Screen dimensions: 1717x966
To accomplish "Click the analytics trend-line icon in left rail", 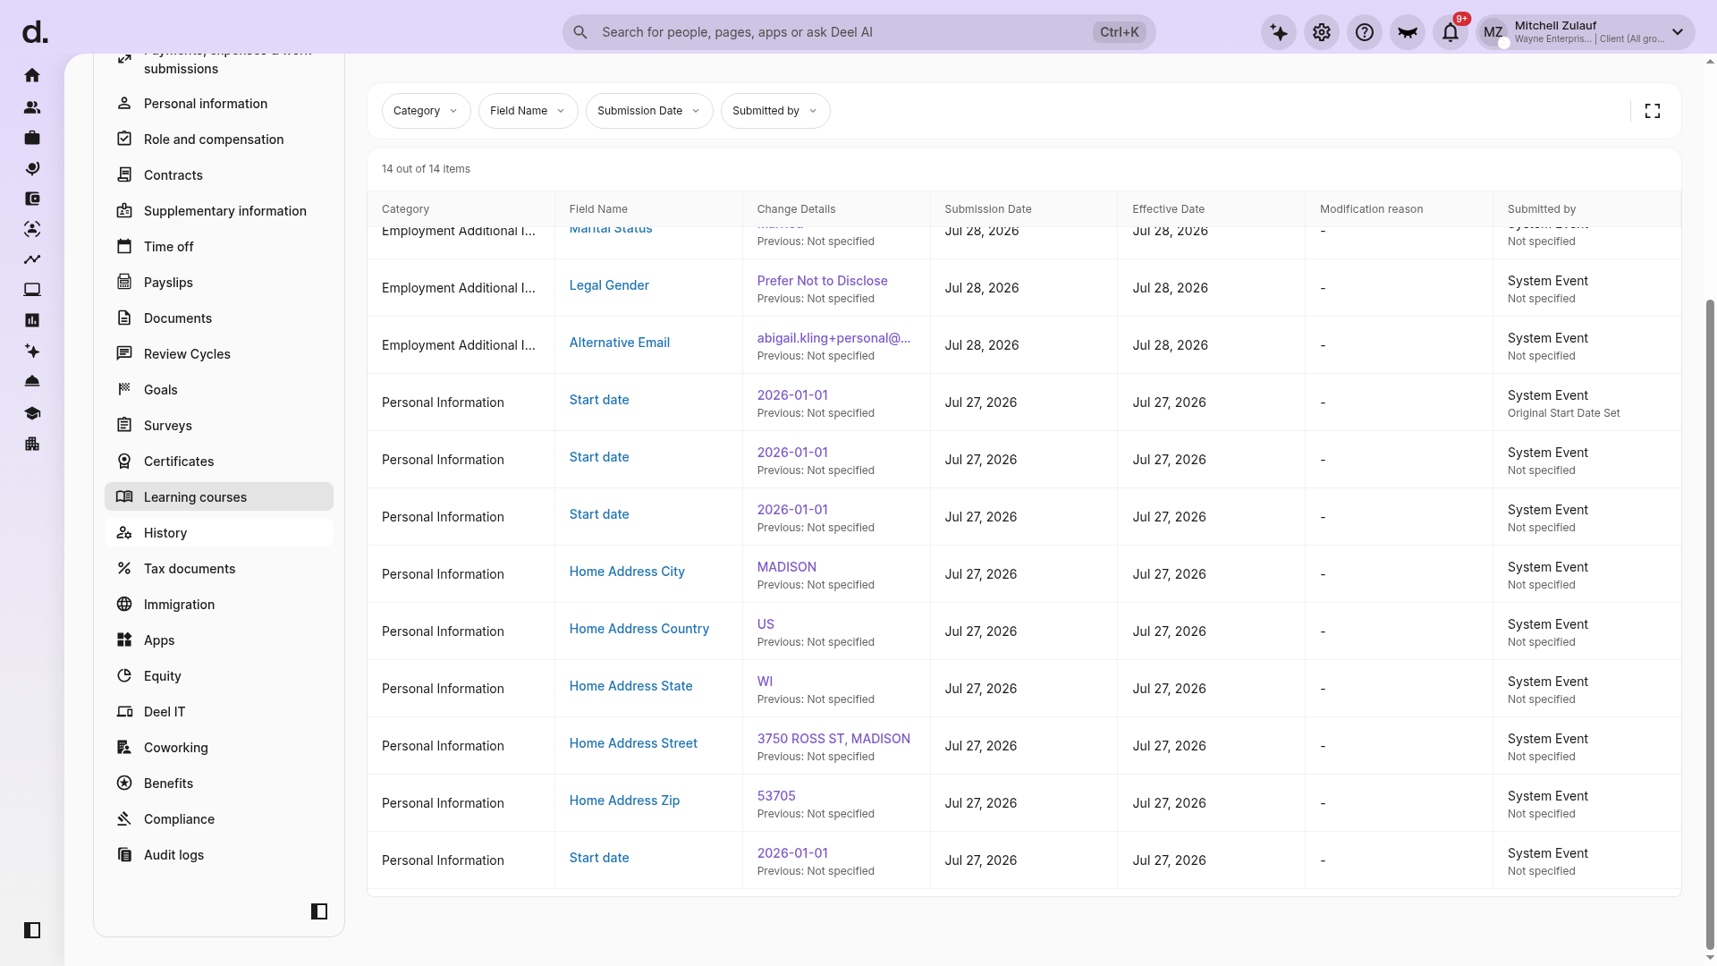I will click(x=32, y=259).
